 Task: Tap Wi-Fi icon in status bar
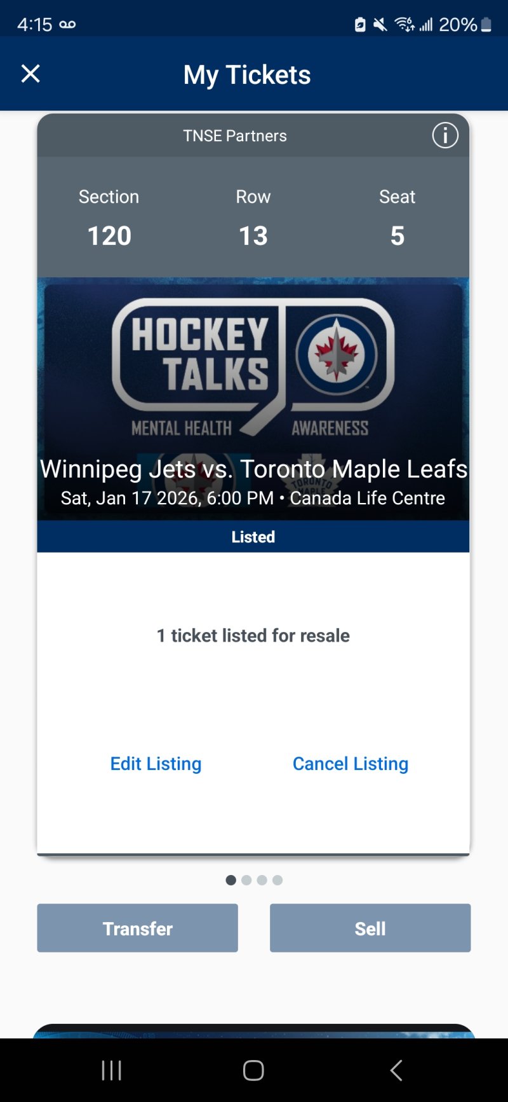point(404,25)
